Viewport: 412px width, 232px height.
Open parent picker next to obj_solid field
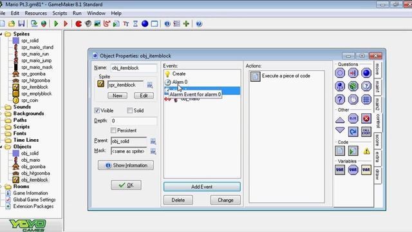(x=153, y=141)
